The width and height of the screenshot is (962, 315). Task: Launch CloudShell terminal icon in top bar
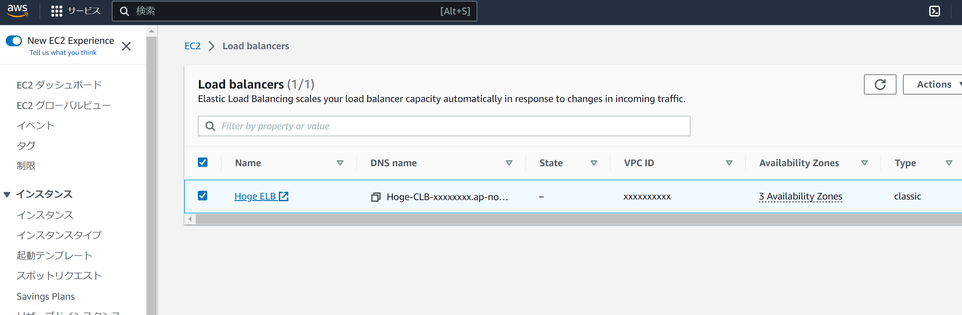934,11
